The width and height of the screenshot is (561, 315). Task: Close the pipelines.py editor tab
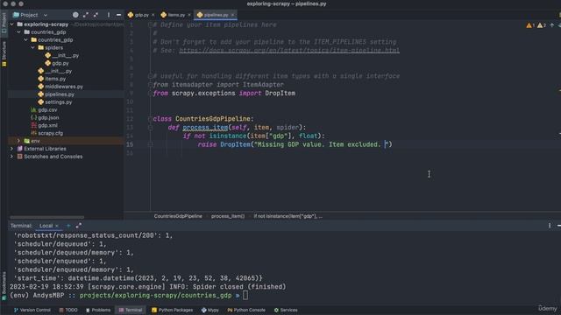(x=232, y=15)
